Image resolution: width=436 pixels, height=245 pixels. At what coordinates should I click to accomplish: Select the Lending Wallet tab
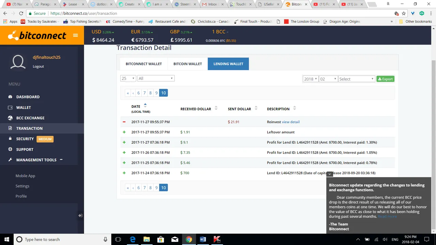pyautogui.click(x=228, y=64)
